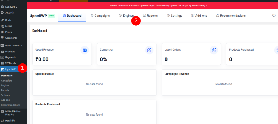
Task: Open Campaigns in the UpsellWP submenu
Action: pos(7,81)
